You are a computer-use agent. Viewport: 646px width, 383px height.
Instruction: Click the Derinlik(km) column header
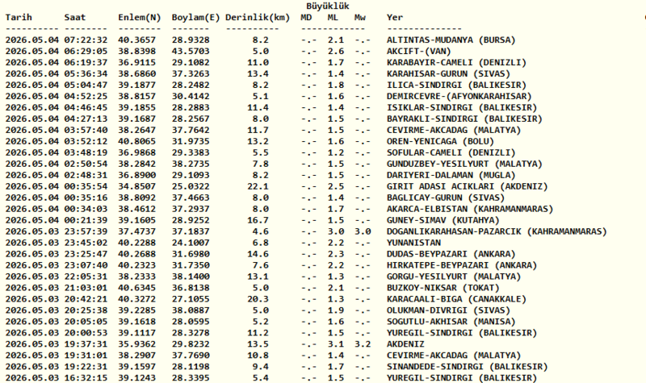pyautogui.click(x=258, y=18)
